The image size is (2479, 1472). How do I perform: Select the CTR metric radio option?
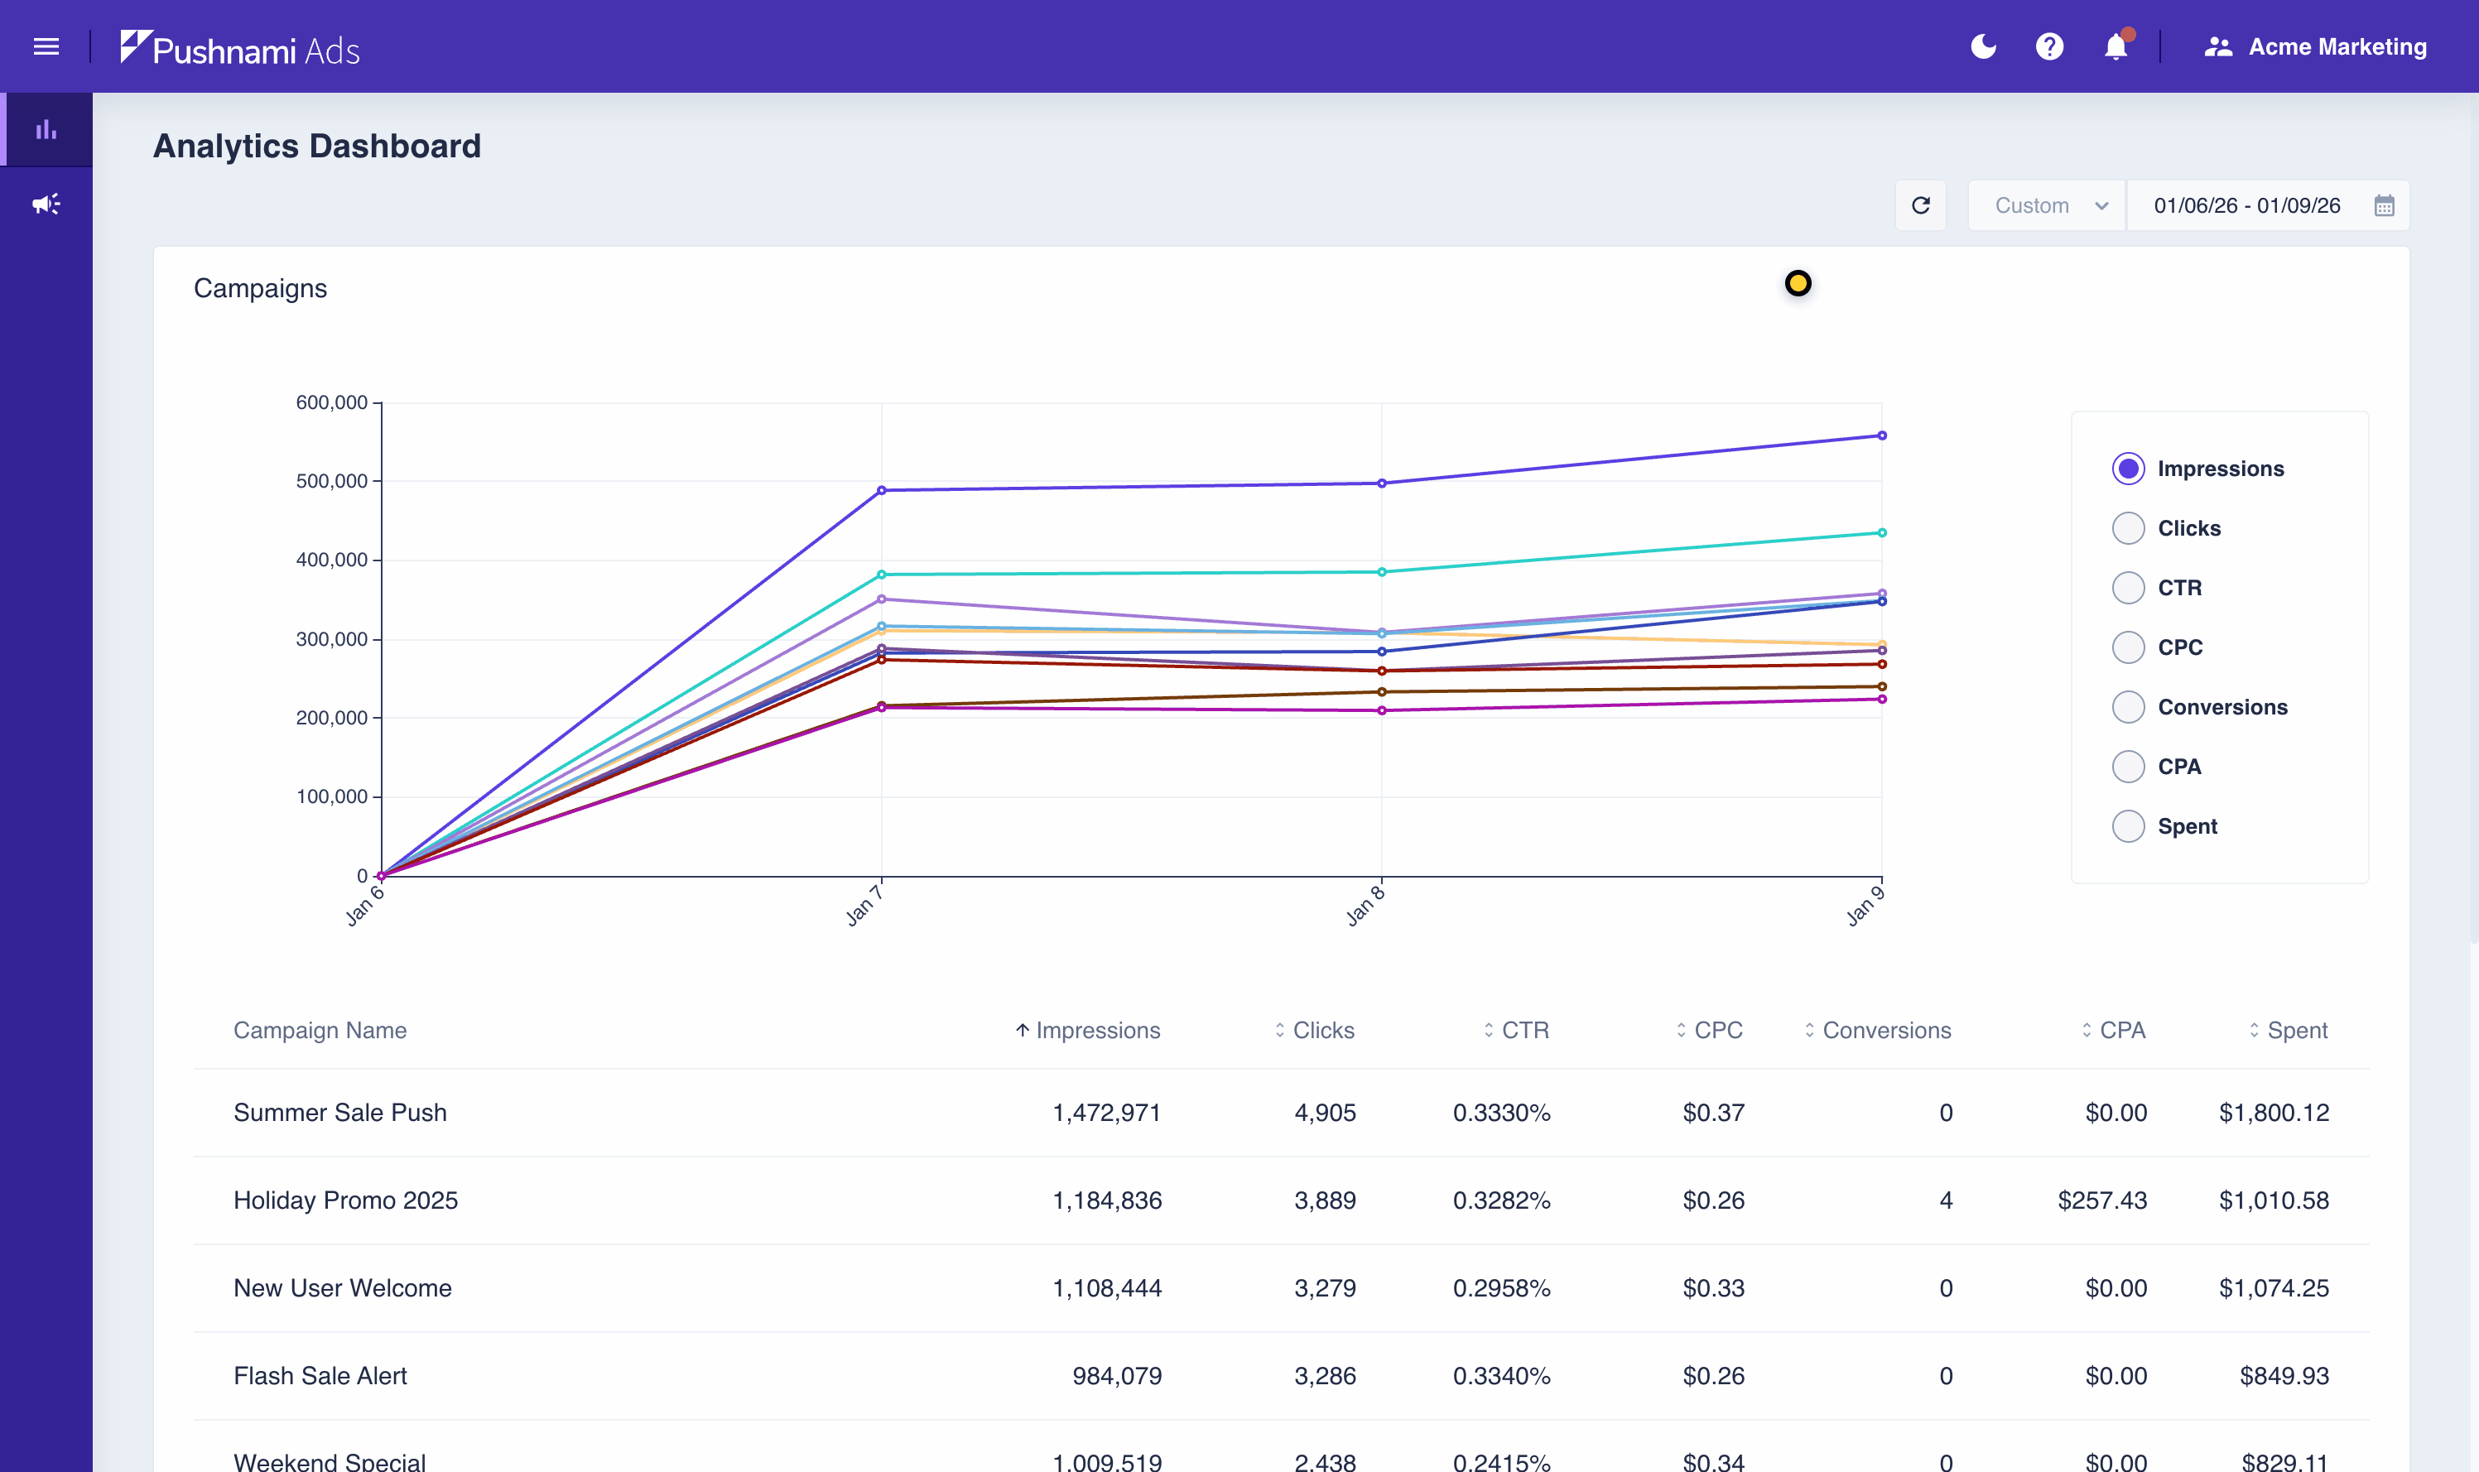coord(2128,587)
